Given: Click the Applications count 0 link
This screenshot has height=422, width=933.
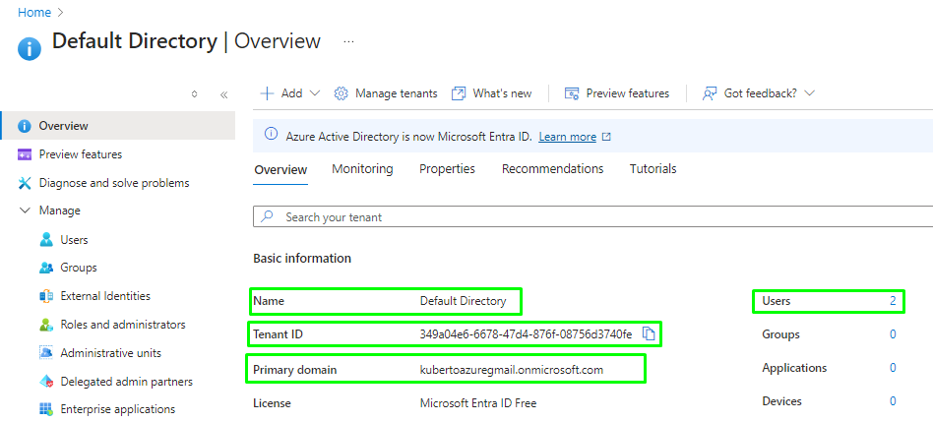Looking at the screenshot, I should (x=893, y=368).
